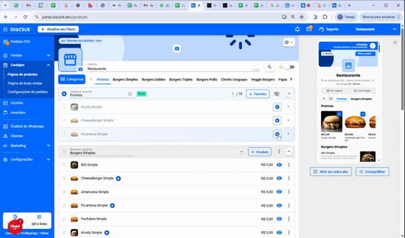The image size is (405, 238).
Task: Toggle favorite on CheeseBurger Simple in Promos
Action: click(277, 121)
